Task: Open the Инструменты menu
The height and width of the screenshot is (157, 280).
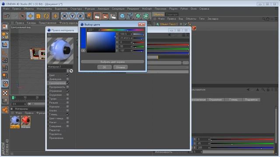Action: [x=44, y=9]
